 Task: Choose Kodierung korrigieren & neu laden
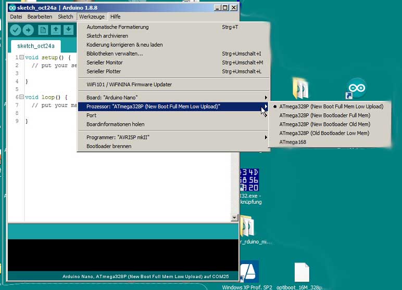pyautogui.click(x=174, y=45)
